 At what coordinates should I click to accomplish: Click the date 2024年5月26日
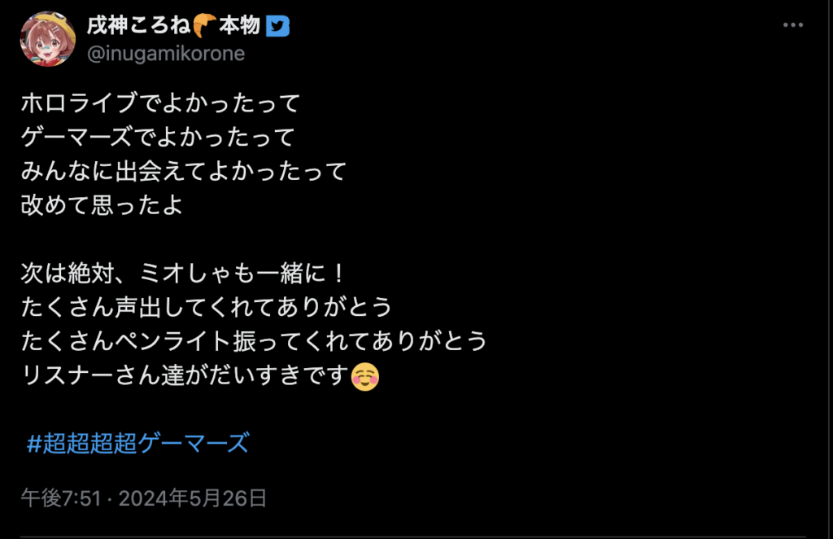click(x=192, y=498)
